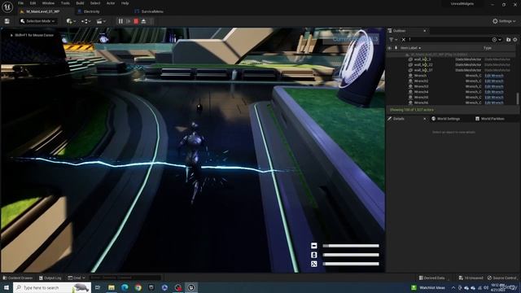The width and height of the screenshot is (521, 293).
Task: Open the Edit menu
Action: [x=33, y=3]
